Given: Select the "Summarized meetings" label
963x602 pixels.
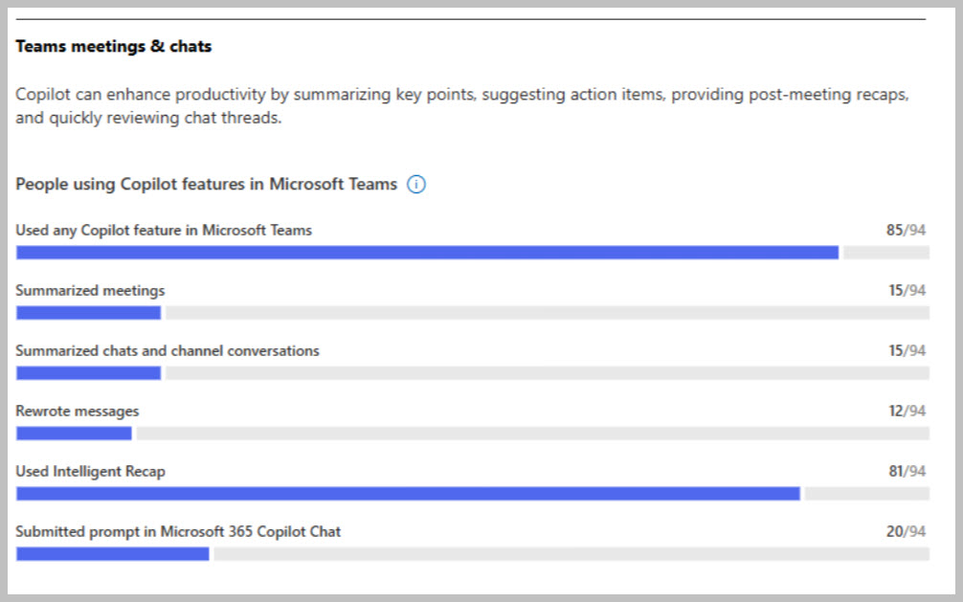Looking at the screenshot, I should 90,291.
